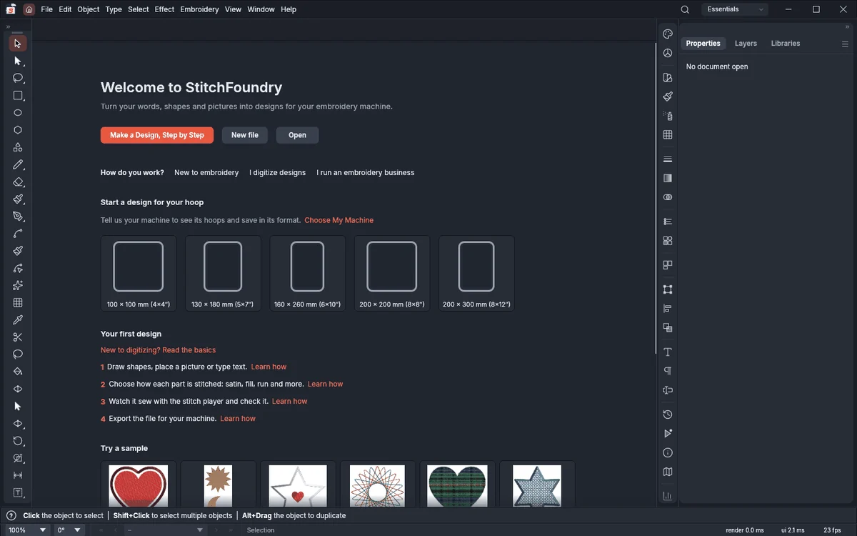This screenshot has height=536, width=857.
Task: Switch to the Libraries tab
Action: [x=786, y=44]
